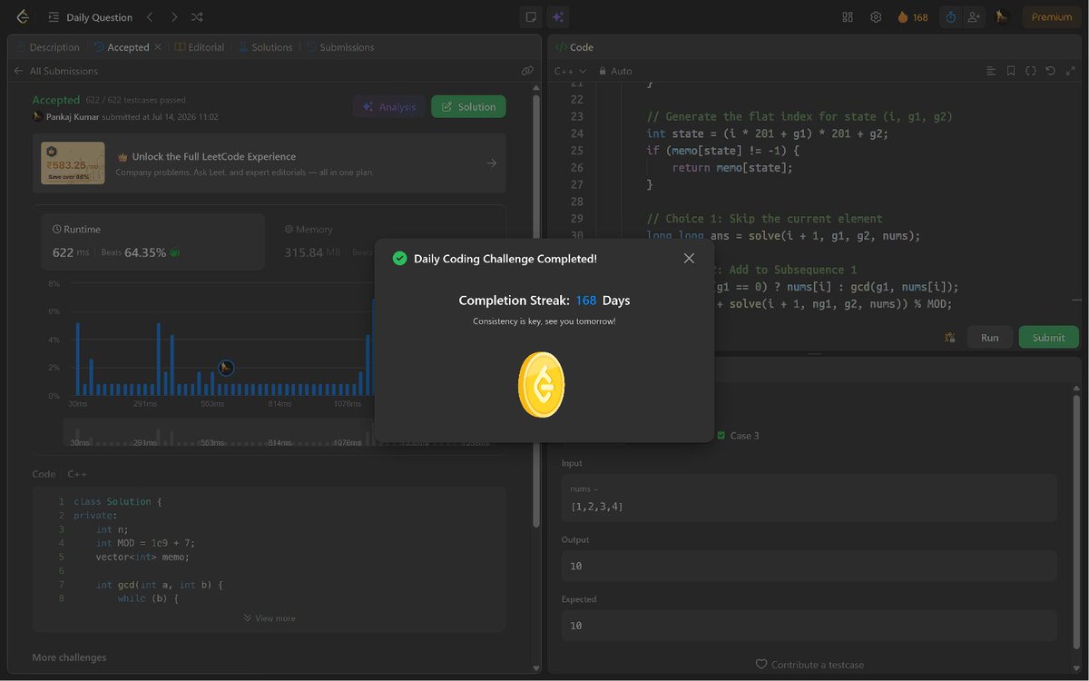Start the stopwatch timer icon
This screenshot has width=1089, height=681.
[x=950, y=17]
